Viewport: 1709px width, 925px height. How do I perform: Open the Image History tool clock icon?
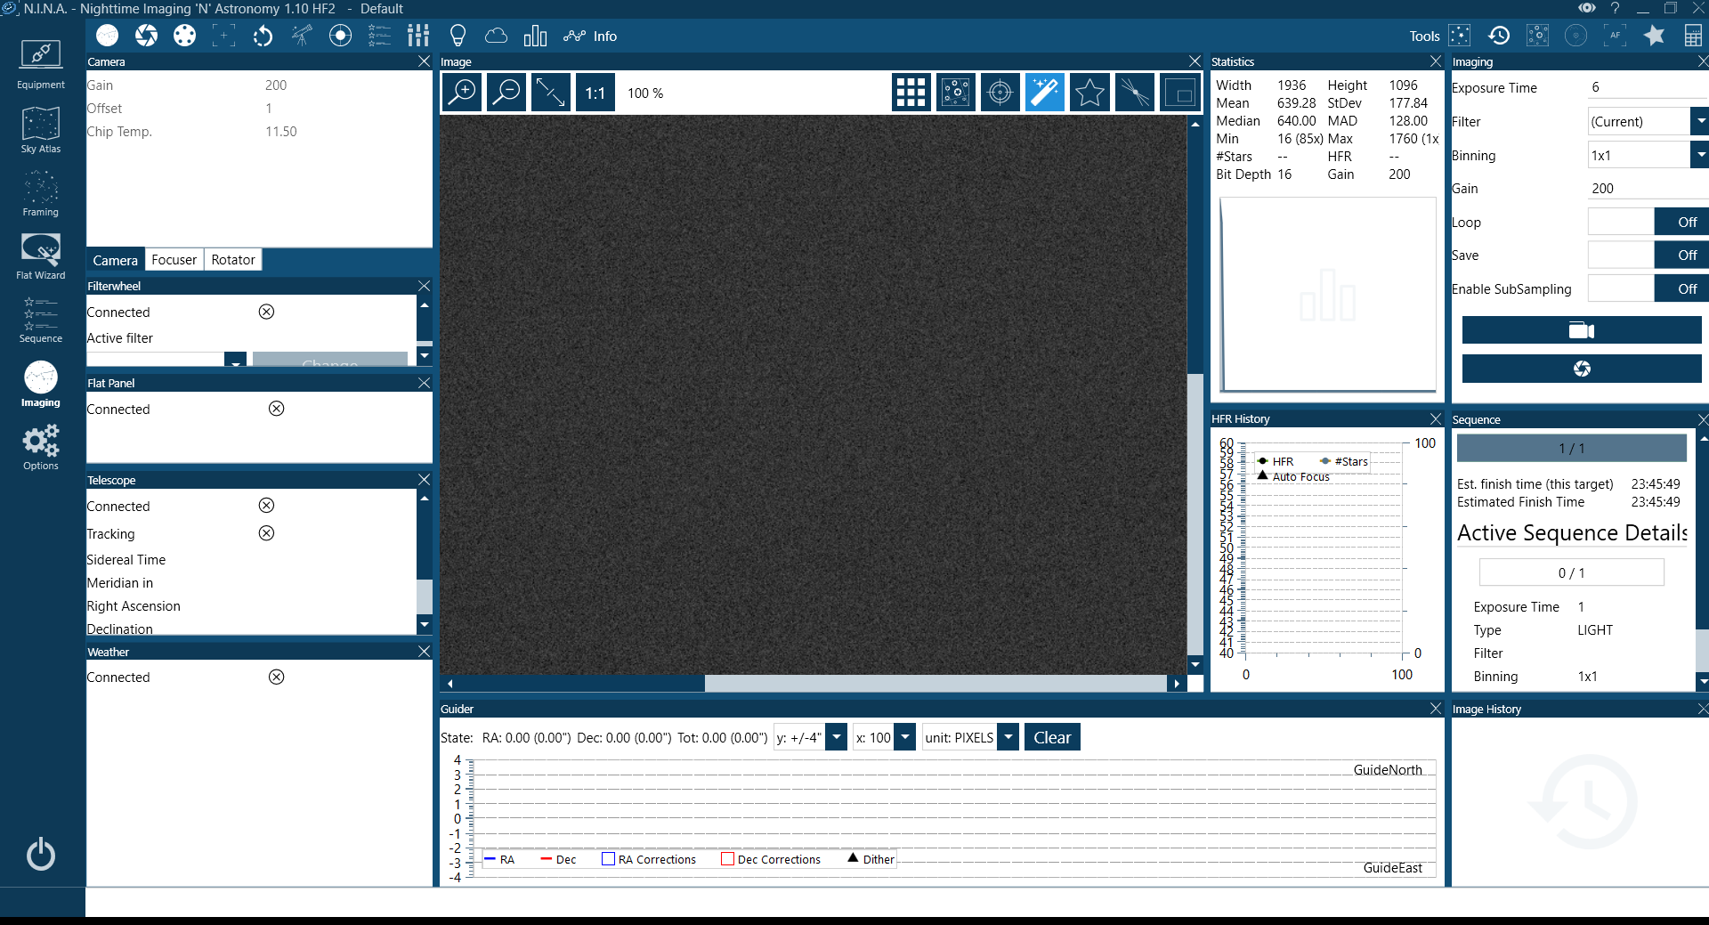1499,36
